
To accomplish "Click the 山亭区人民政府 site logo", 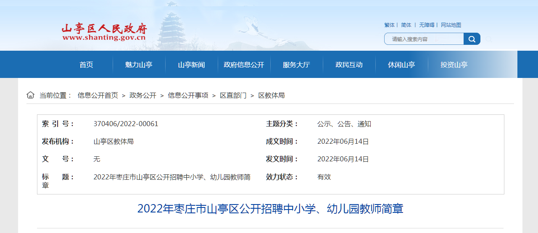I will (x=105, y=32).
